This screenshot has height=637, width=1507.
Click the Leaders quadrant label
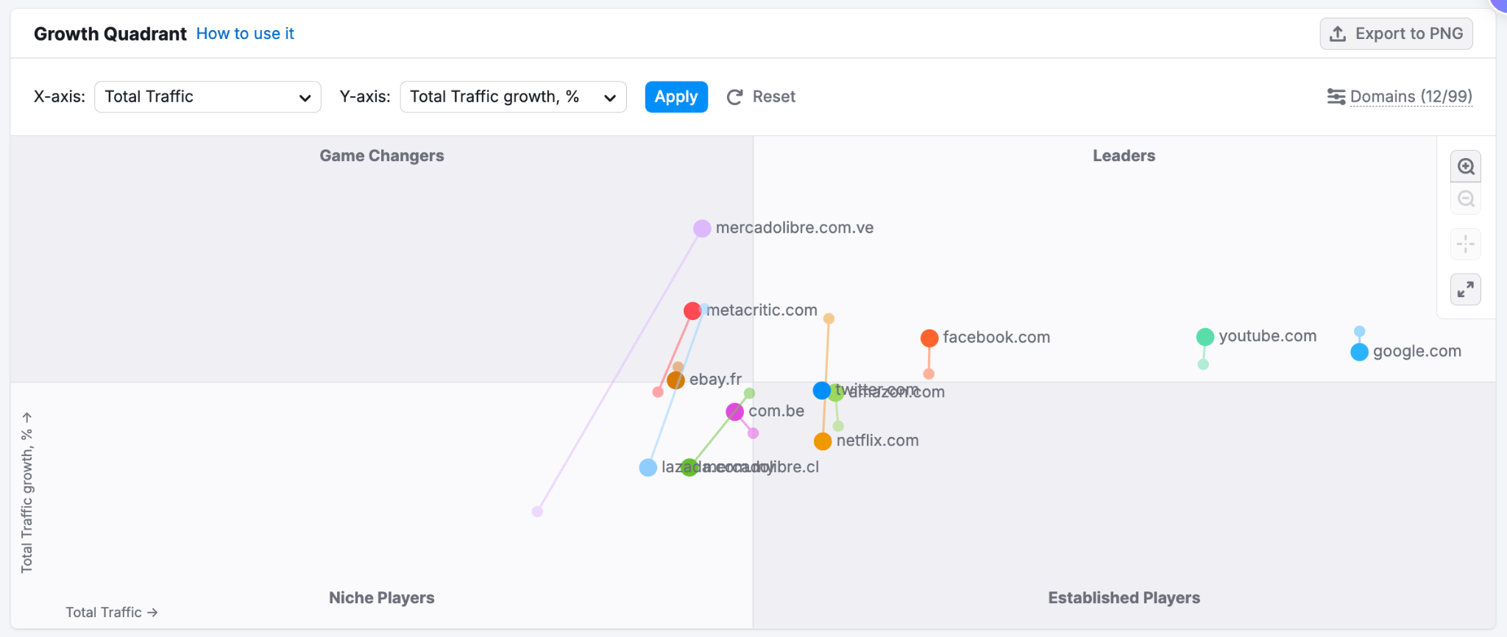click(x=1124, y=156)
